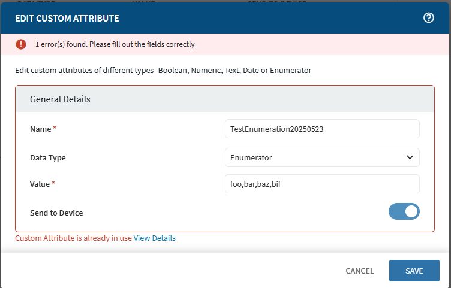451x288 pixels.
Task: Click the Data Type field label
Action: 48,158
